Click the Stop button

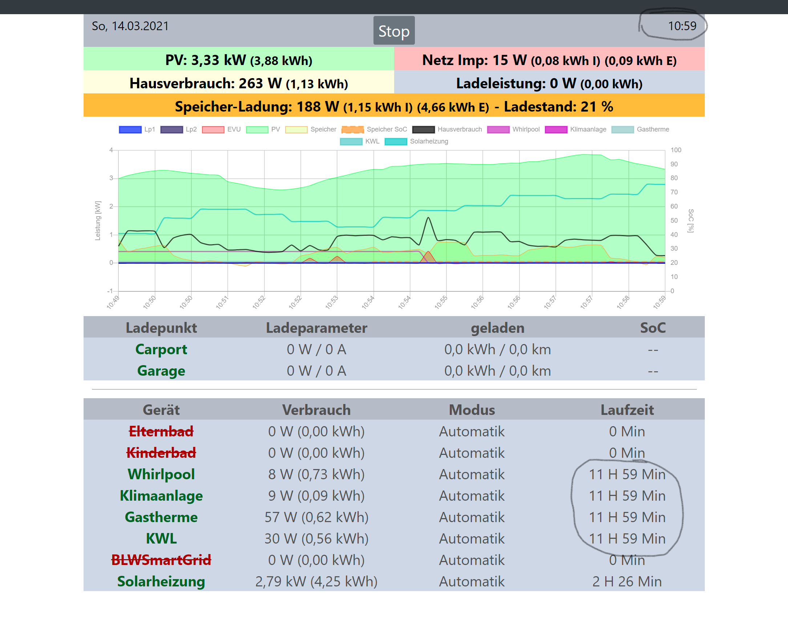pos(393,31)
